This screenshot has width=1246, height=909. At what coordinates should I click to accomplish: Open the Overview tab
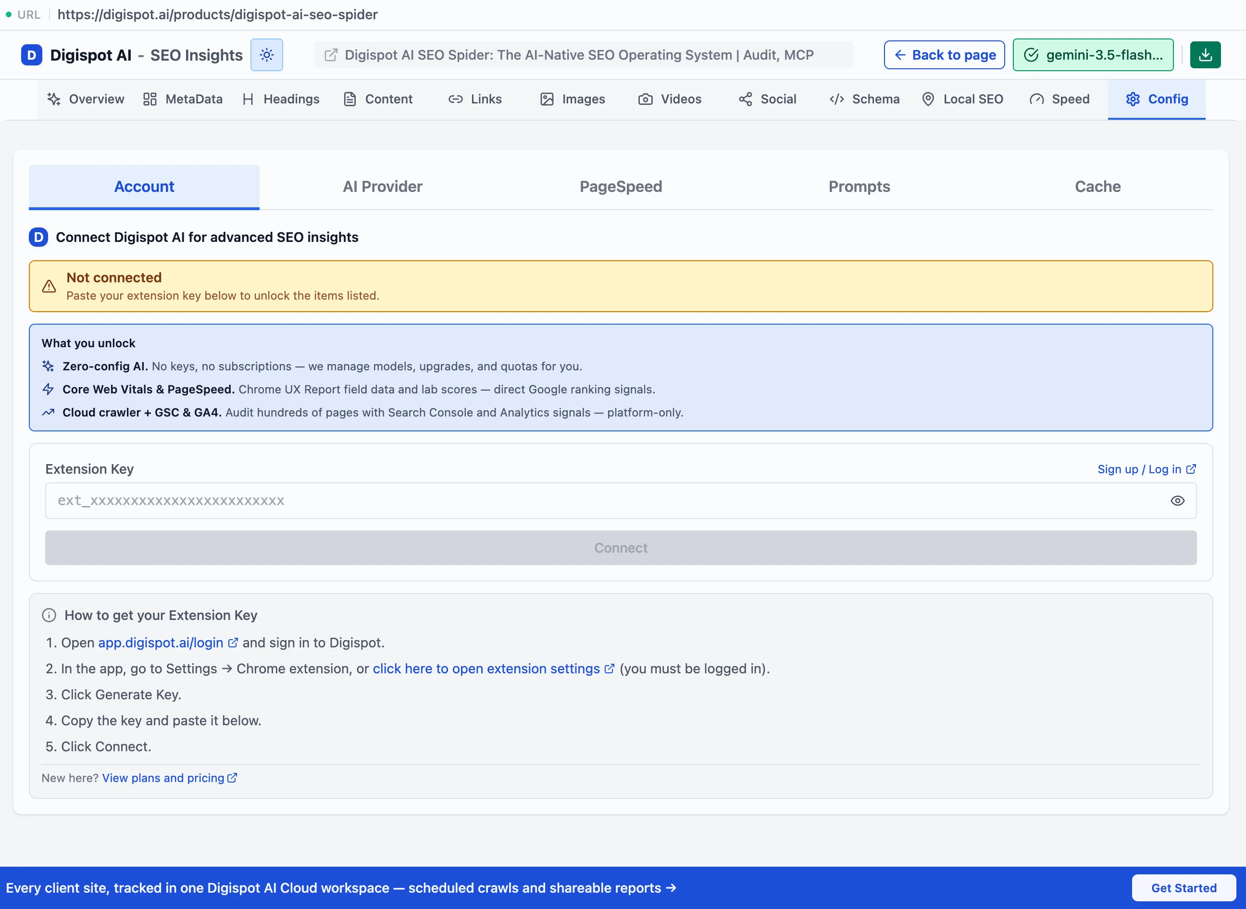pyautogui.click(x=86, y=99)
